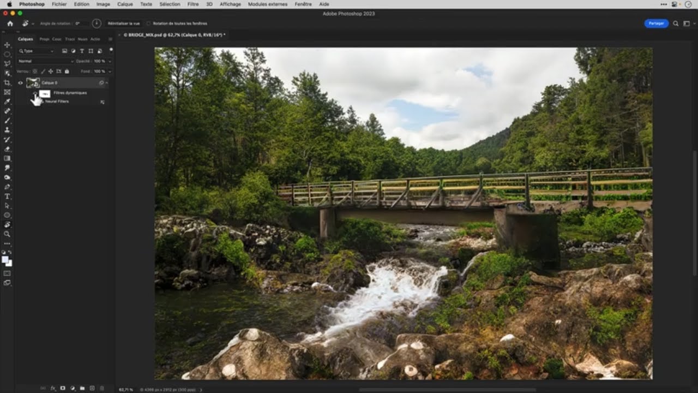Open the Fond fill value dropdown

pyautogui.click(x=110, y=71)
